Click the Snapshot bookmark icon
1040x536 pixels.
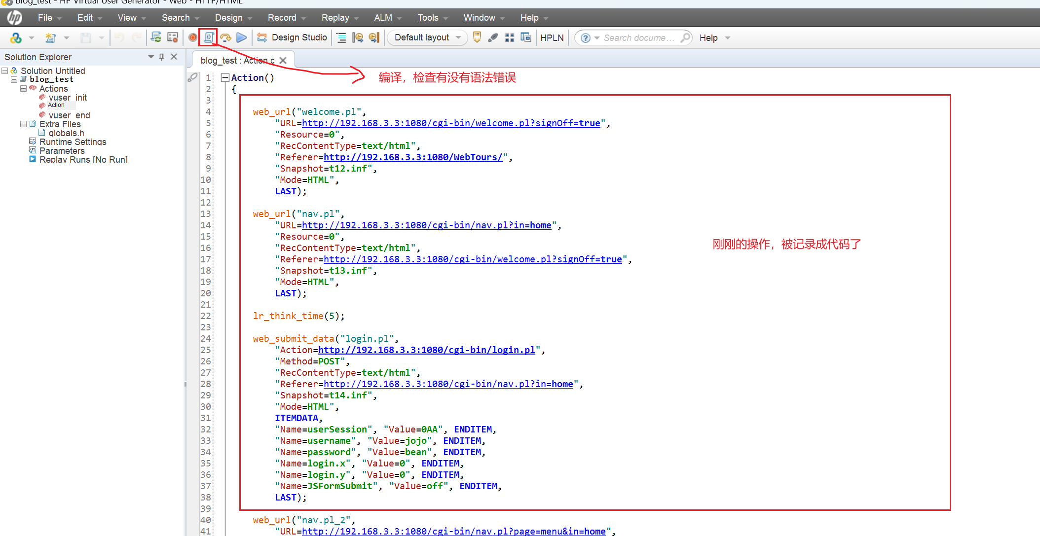click(x=477, y=37)
